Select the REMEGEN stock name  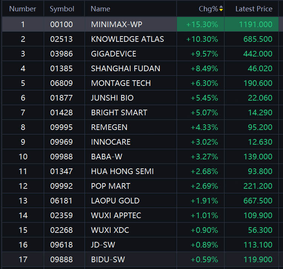[109, 127]
